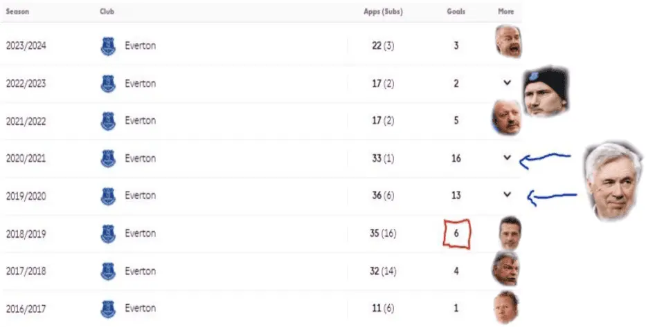Click the Everton crest in the 2016/2017 row
Screen dimensions: 646x327
click(x=108, y=308)
